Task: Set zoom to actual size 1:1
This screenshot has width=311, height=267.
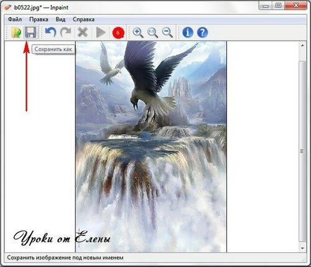Action: (152, 33)
